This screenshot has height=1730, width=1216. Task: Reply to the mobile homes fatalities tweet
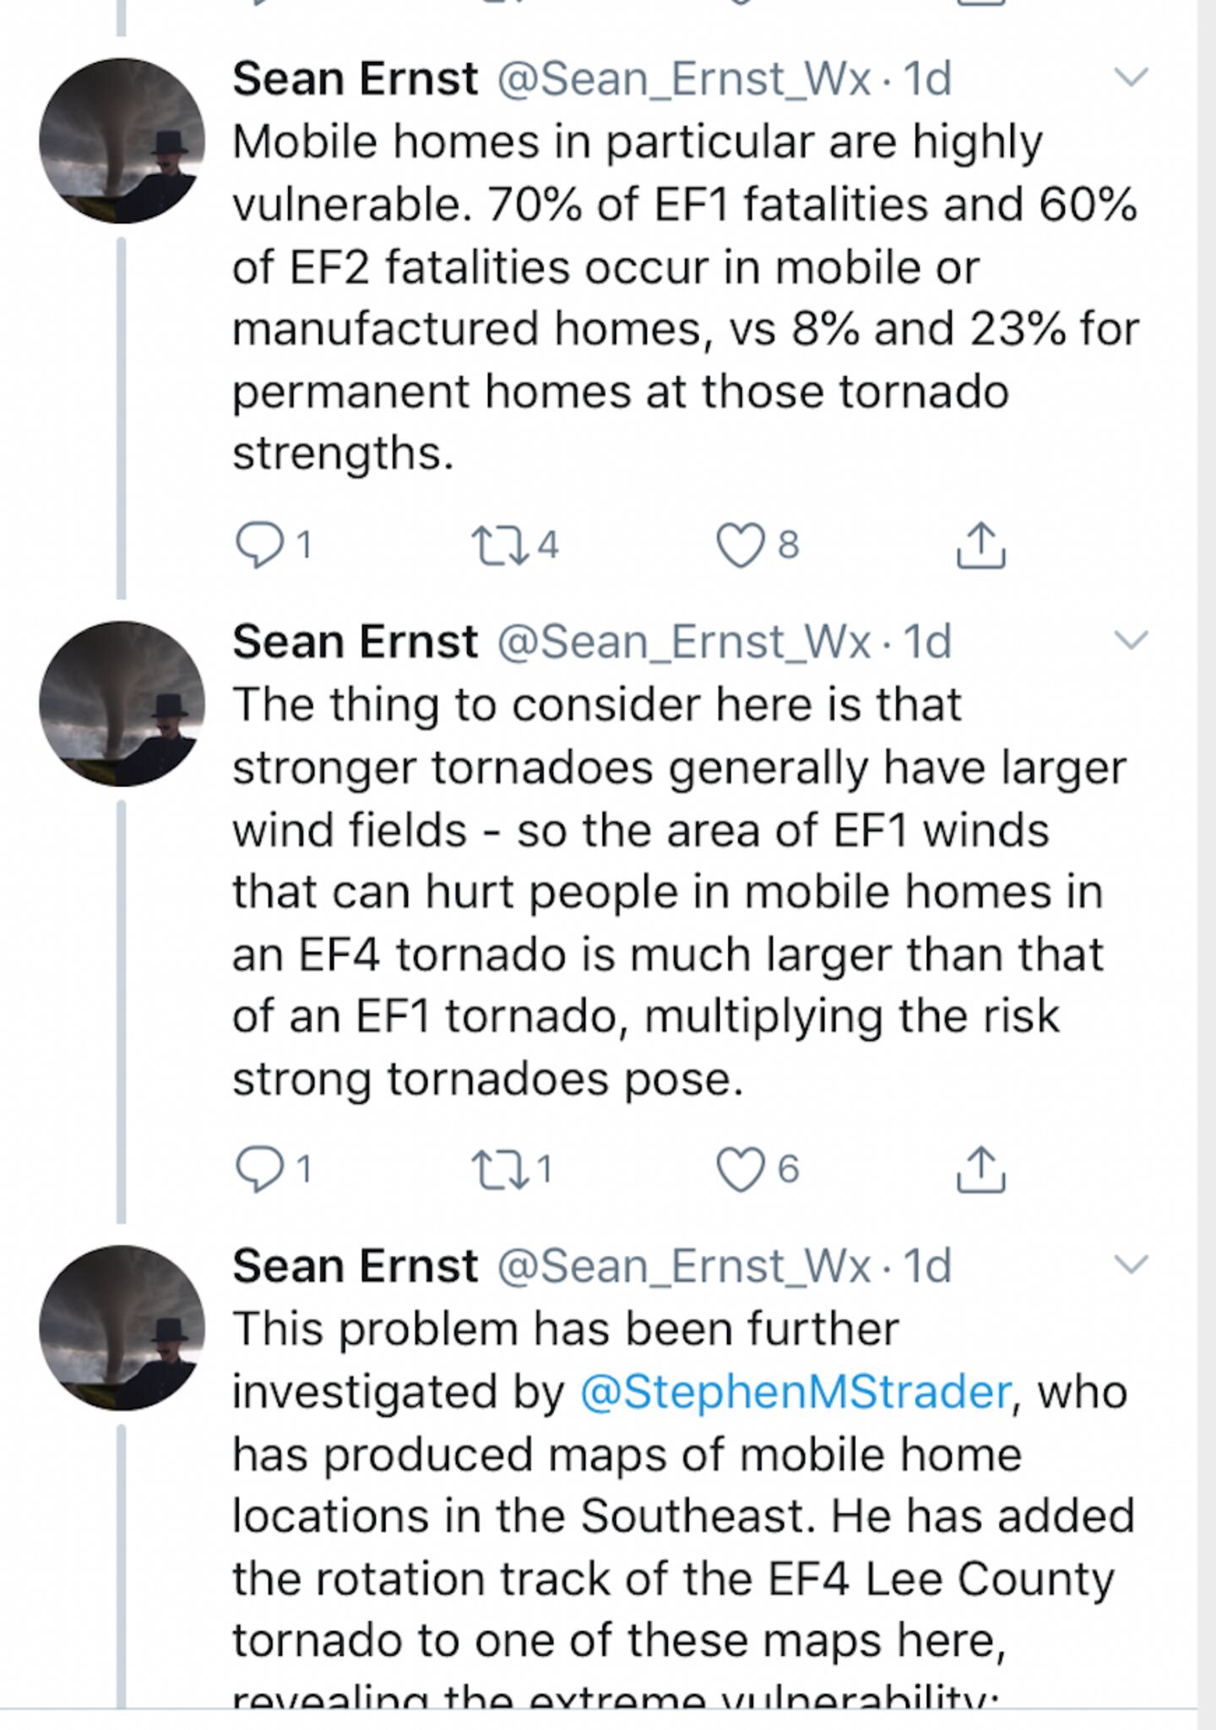point(258,545)
